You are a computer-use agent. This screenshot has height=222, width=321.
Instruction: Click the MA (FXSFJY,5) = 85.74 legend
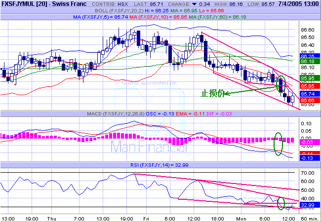[x=101, y=17]
